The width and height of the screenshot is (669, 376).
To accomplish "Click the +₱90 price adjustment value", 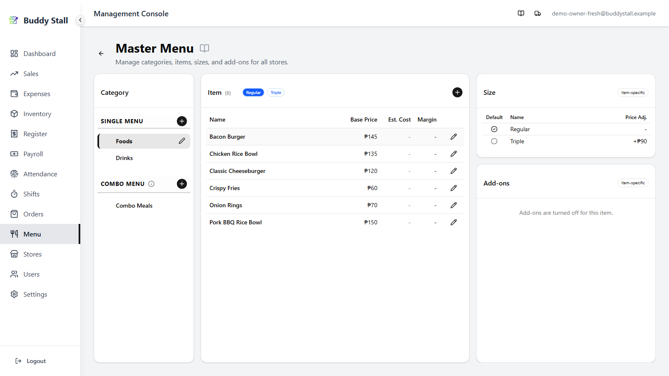I will [x=640, y=141].
